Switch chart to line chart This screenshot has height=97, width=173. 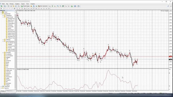coord(55,6)
